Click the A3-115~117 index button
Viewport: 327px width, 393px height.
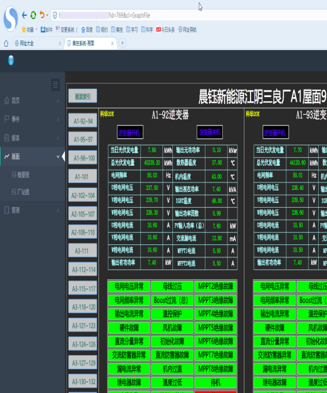(x=83, y=288)
